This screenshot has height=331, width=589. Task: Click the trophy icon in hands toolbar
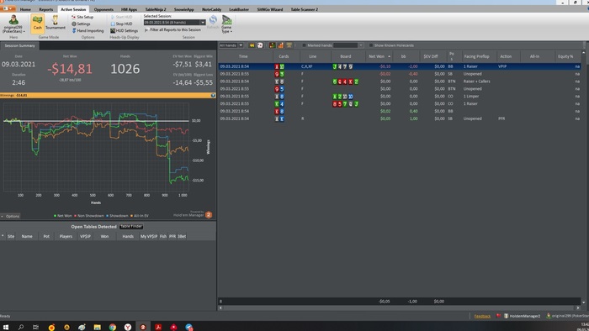[289, 45]
